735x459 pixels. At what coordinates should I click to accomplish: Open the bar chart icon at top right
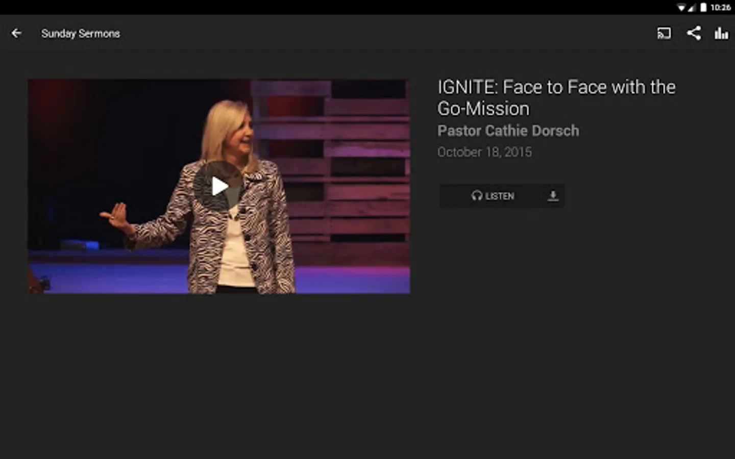721,34
